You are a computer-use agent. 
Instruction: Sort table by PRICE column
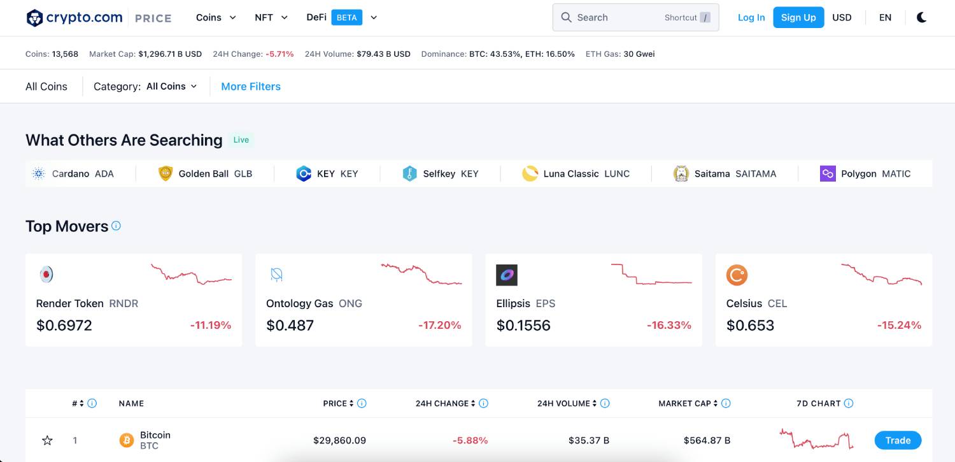[x=351, y=403]
